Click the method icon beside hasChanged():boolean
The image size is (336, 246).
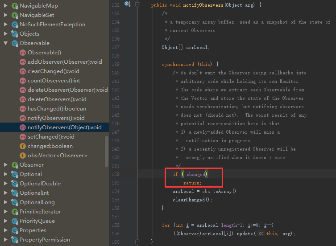point(23,109)
